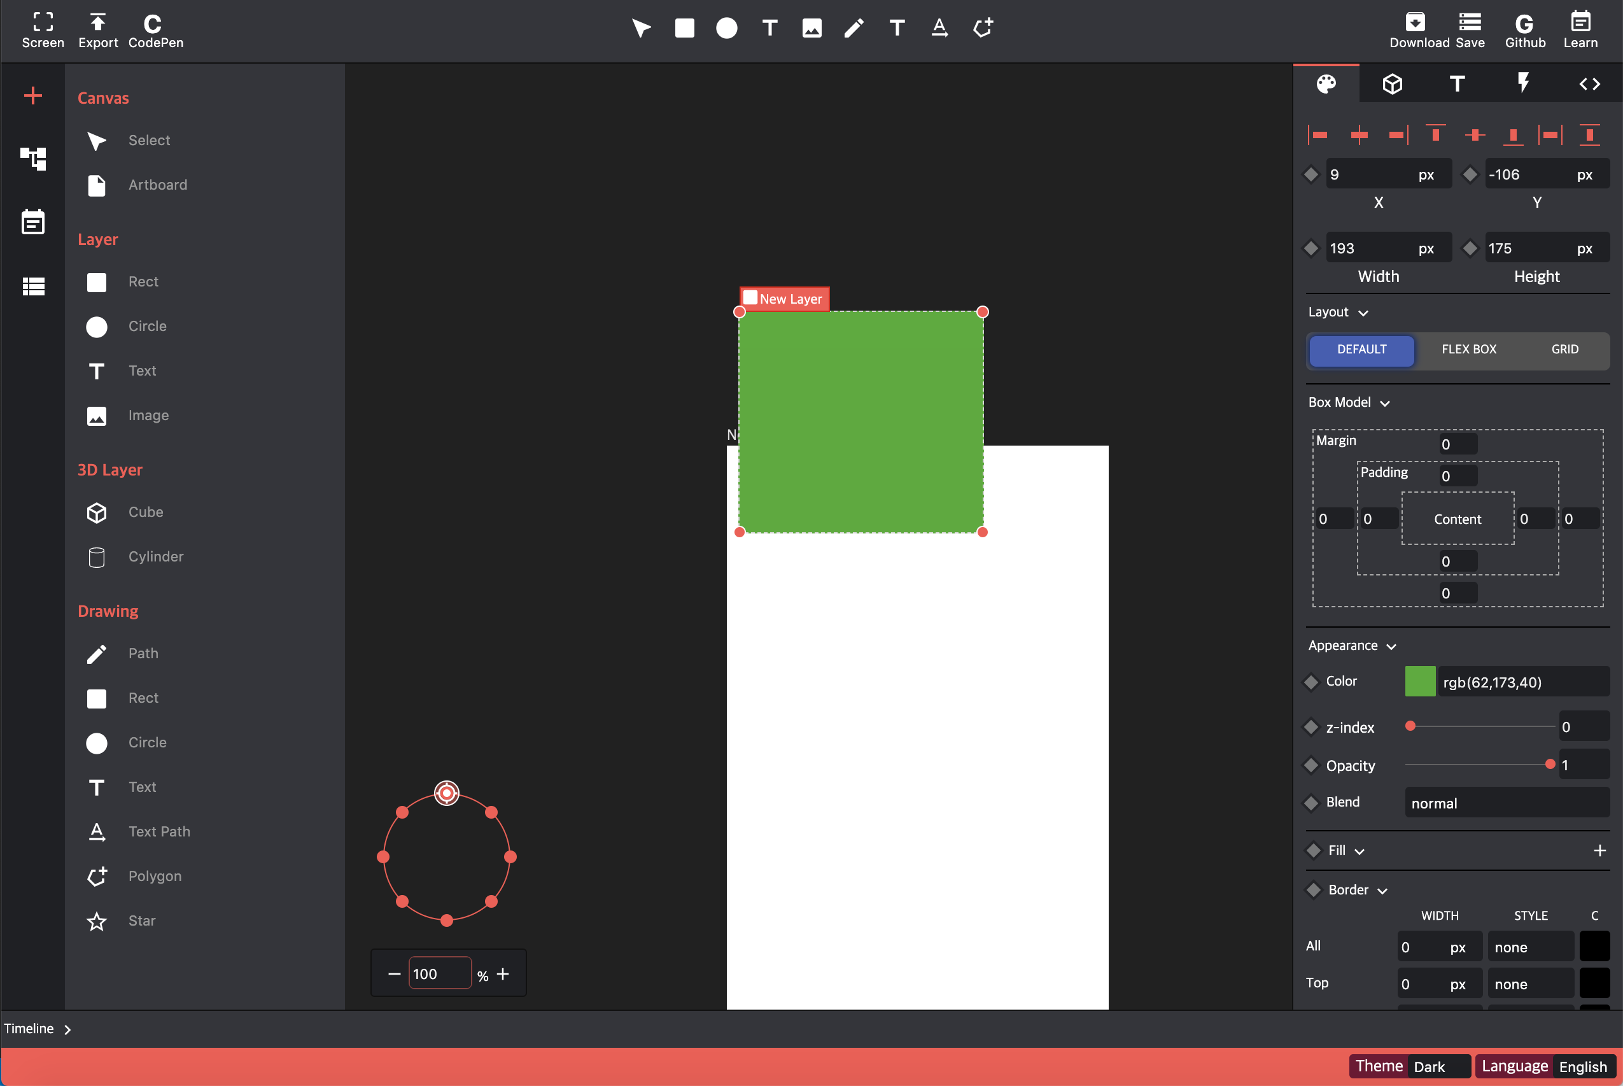This screenshot has width=1623, height=1086.
Task: Click the Star drawing tool
Action: point(142,920)
